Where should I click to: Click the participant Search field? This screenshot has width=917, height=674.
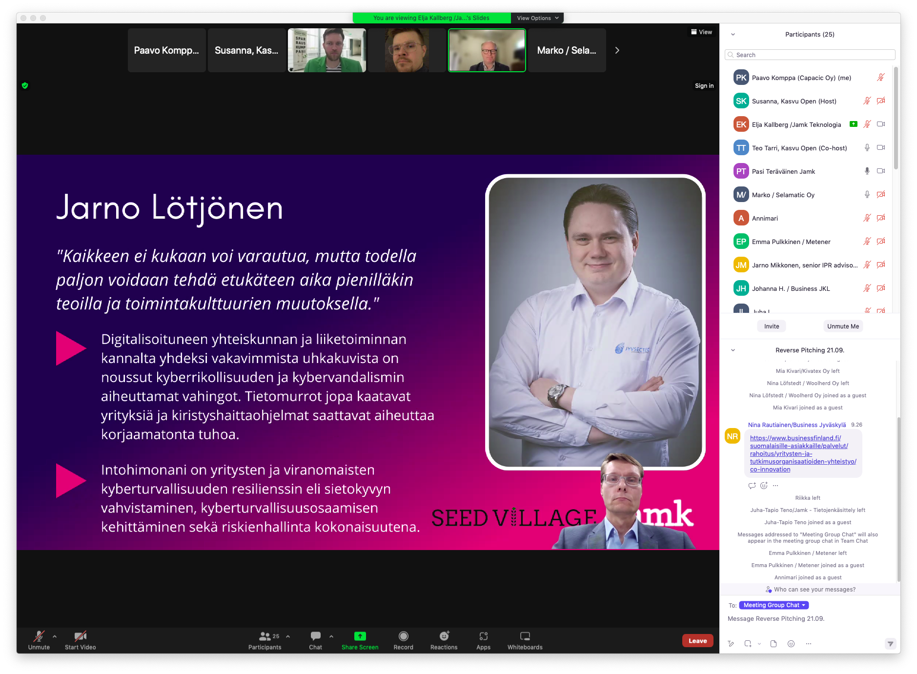(x=810, y=55)
